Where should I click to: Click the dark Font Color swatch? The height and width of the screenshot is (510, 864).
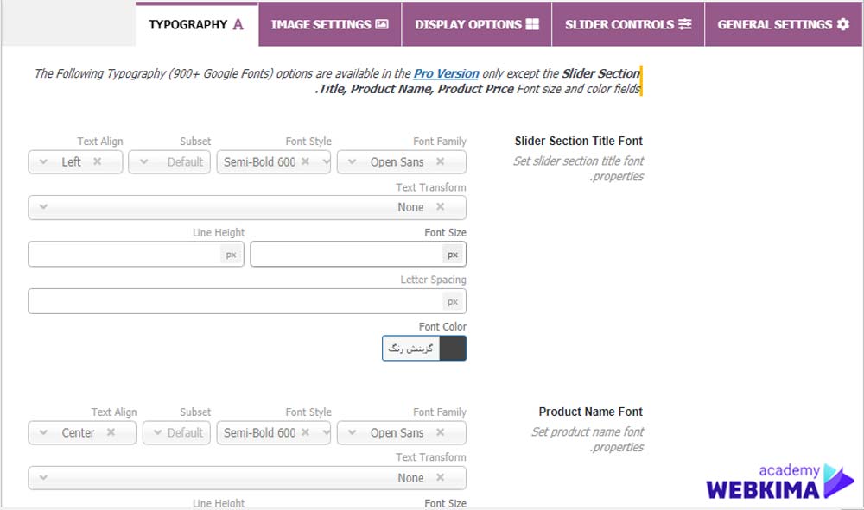tap(453, 349)
